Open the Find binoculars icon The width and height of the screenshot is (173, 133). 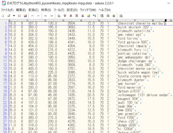click(x=59, y=16)
